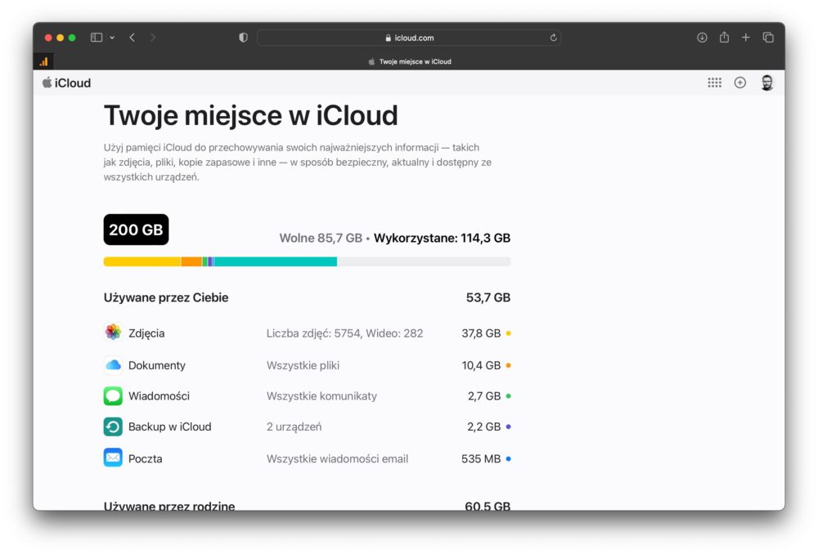Screen dimensions: 818x554
Task: Click the 37,8 GB photos size
Action: click(x=481, y=333)
